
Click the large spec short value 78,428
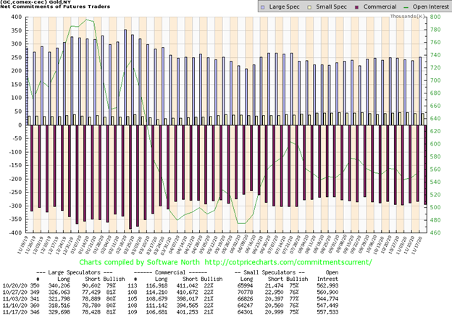point(91,312)
